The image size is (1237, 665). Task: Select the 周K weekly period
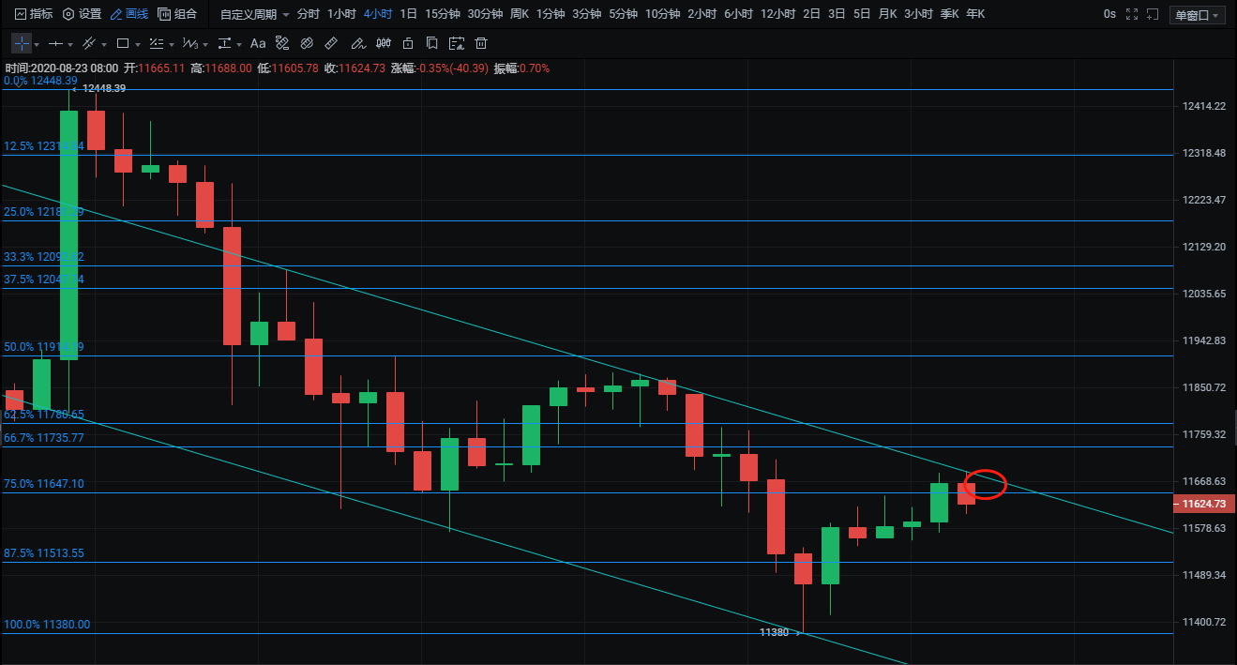[x=520, y=14]
